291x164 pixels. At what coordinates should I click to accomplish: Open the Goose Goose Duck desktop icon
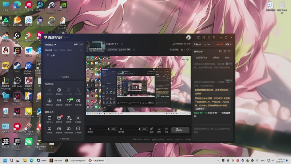(63, 23)
